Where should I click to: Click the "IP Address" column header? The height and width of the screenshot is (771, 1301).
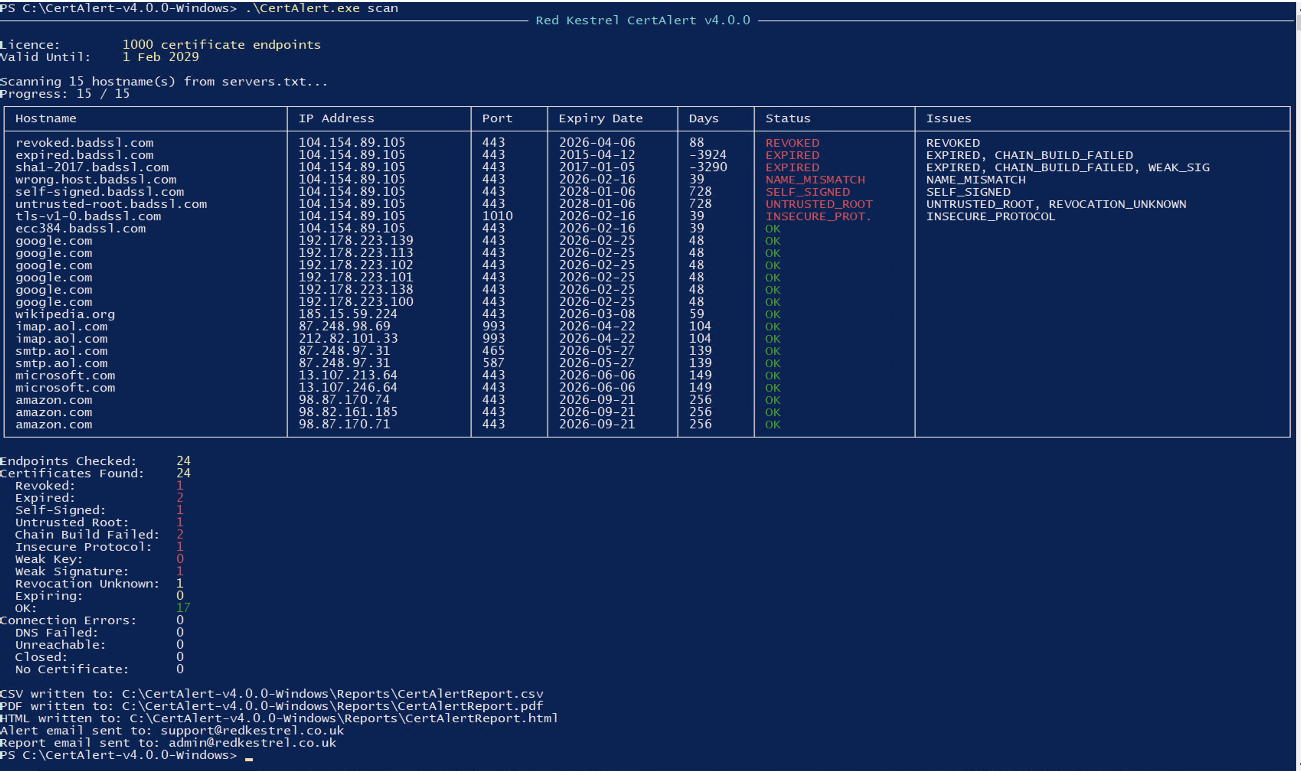[x=336, y=118]
